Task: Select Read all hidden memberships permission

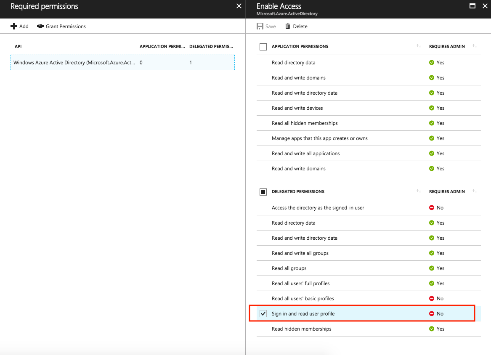Action: pyautogui.click(x=305, y=123)
